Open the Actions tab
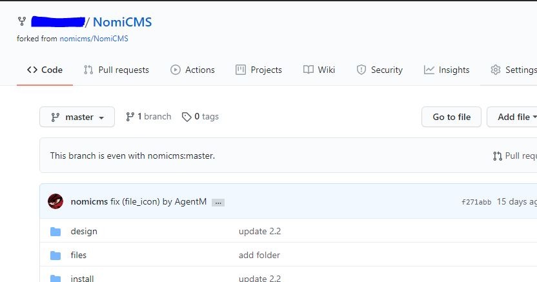The image size is (537, 282). click(x=192, y=70)
